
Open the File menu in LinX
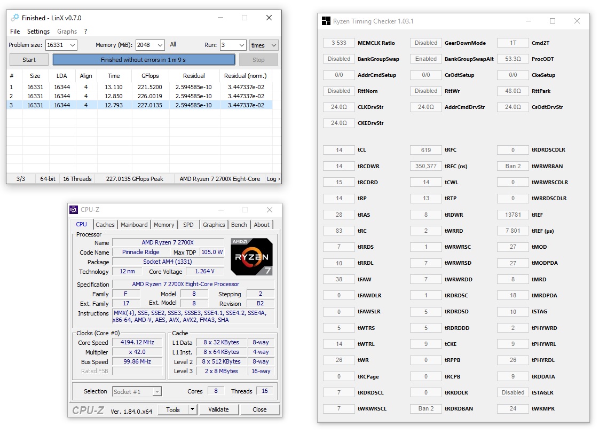tap(15, 31)
